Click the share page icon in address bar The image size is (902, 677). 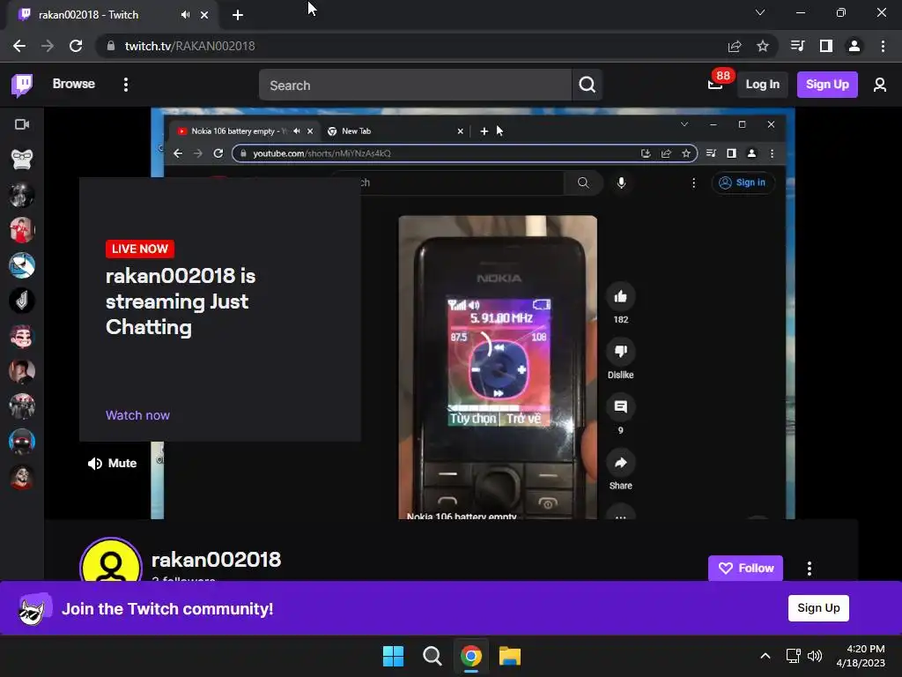click(x=735, y=46)
